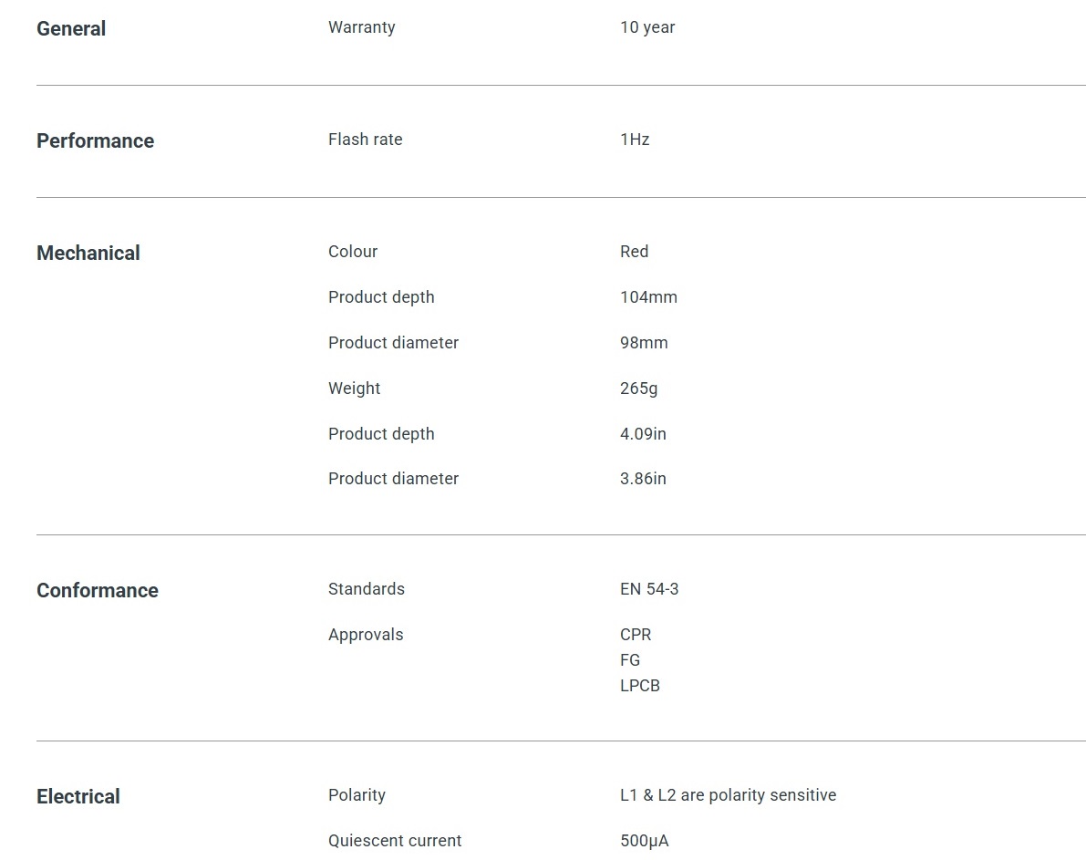Click the Colour label

(353, 252)
